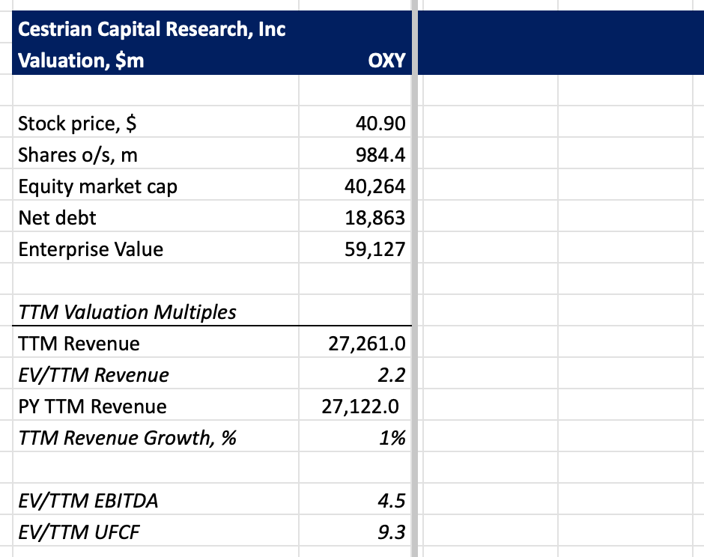
Task: Click the "TTM Valuation Multiples" section heading
Action: [127, 312]
